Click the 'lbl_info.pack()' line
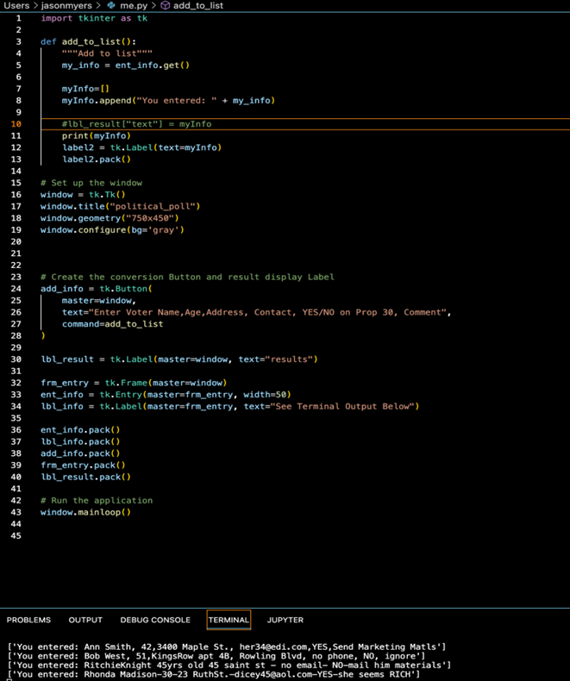Screen dimensions: 570x681 [x=80, y=440]
